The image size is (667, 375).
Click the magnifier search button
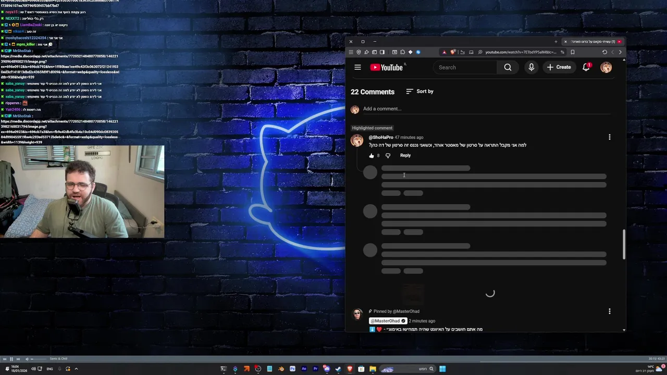click(x=508, y=67)
